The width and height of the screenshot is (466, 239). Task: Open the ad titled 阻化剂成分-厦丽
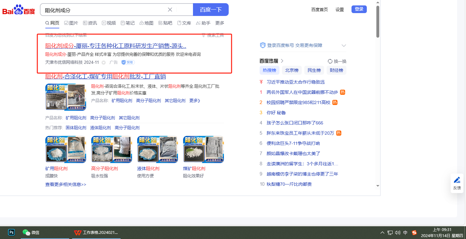pos(116,46)
